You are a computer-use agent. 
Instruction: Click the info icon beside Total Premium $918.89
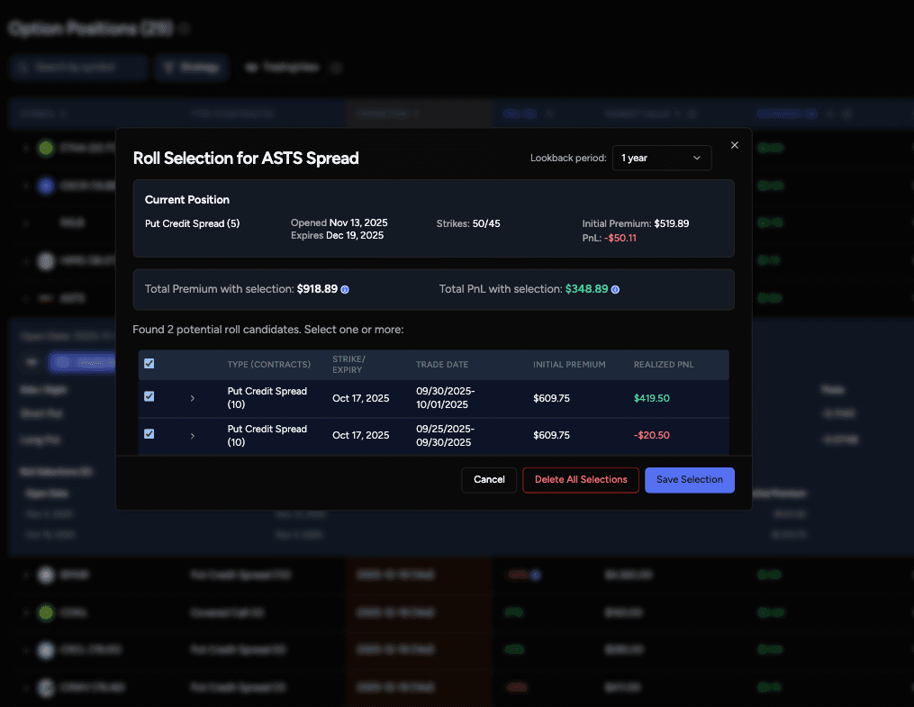347,290
